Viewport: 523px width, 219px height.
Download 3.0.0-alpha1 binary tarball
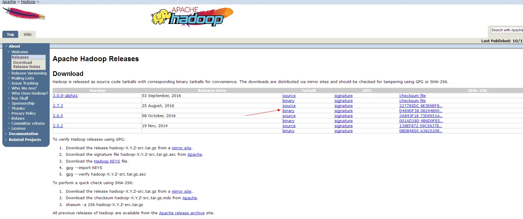click(289, 101)
